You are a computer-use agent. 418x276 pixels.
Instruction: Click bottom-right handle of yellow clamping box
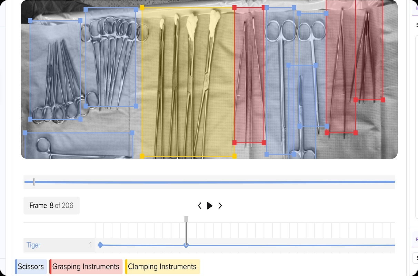pyautogui.click(x=234, y=156)
